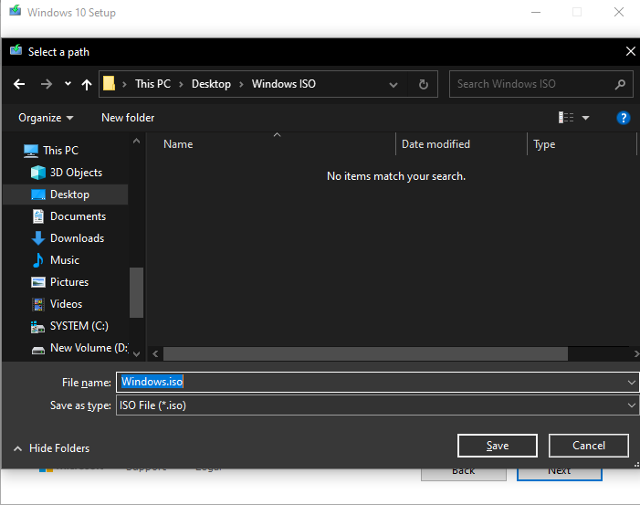This screenshot has height=505, width=640.
Task: Select Desktop in the address path
Action: point(211,84)
